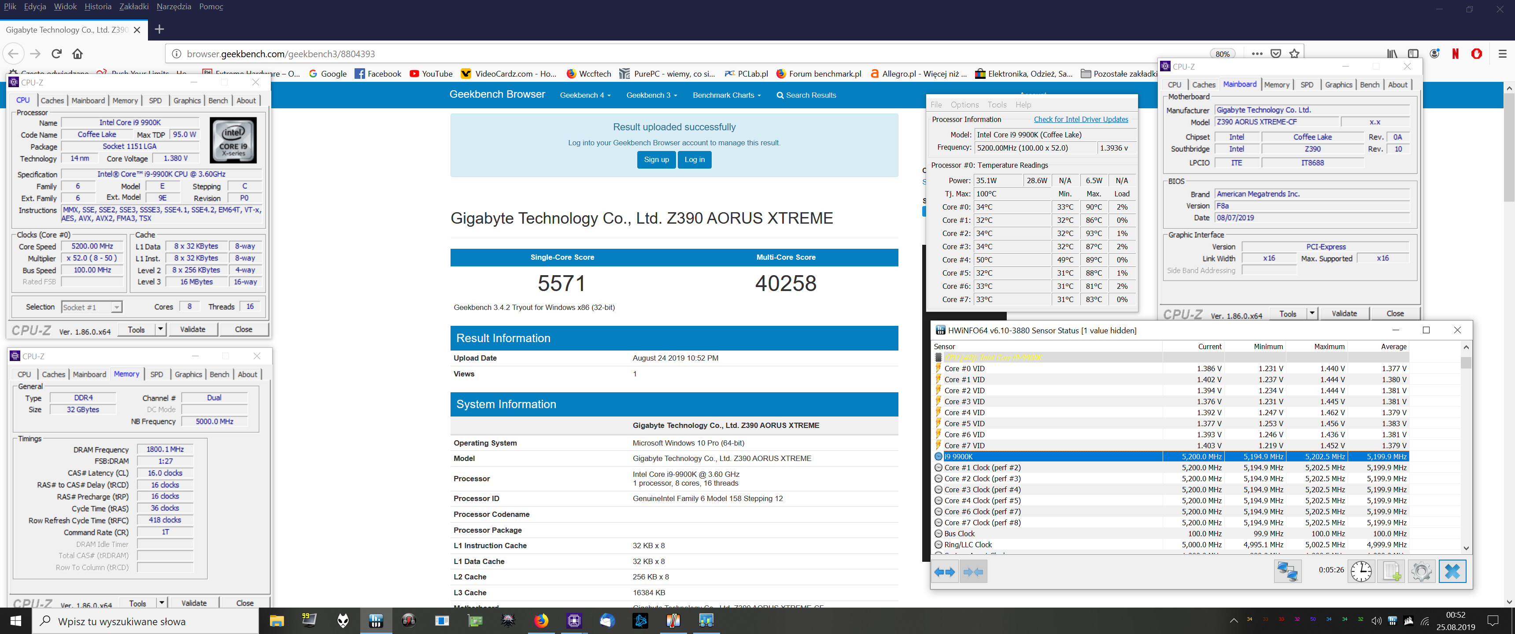Click HWiNFO collapse columns inward arrows icon
Screen dimensions: 1515x634
pos(973,571)
